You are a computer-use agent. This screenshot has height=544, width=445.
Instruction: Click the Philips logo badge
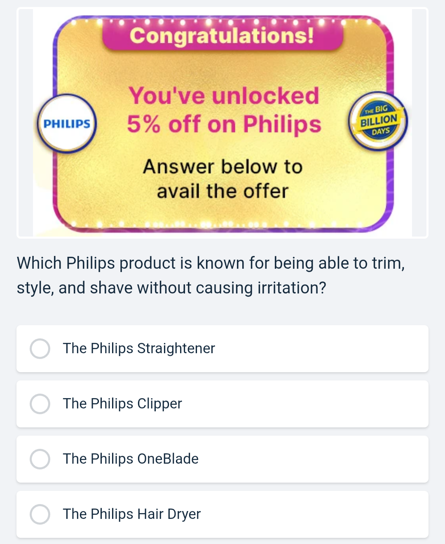point(67,124)
